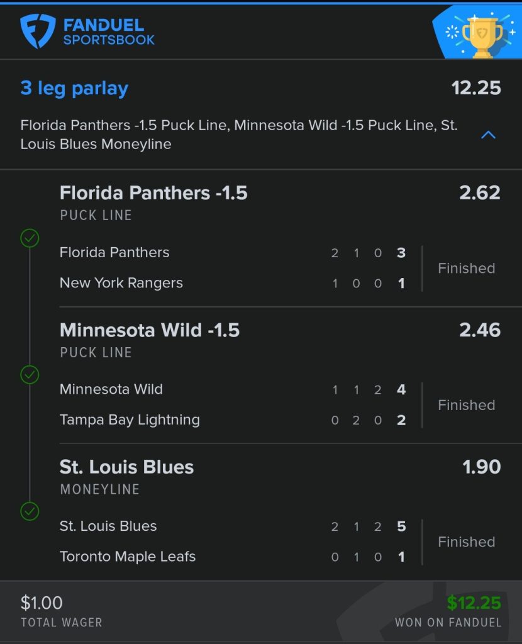
Task: Collapse the parlay legs with chevron arrow
Action: click(488, 135)
